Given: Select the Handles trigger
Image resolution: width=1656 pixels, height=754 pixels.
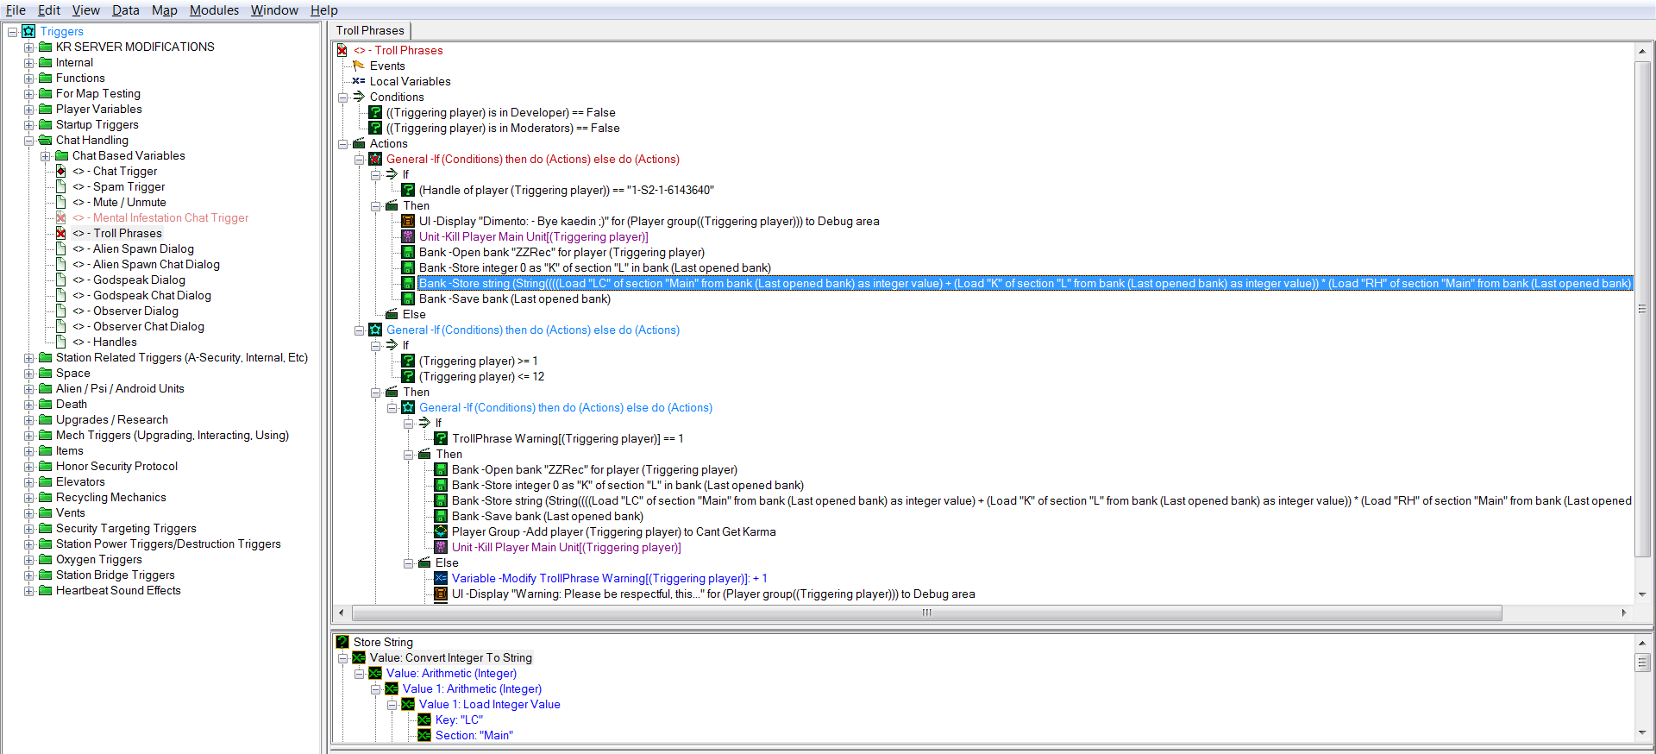Looking at the screenshot, I should (105, 342).
